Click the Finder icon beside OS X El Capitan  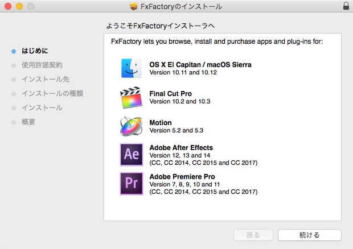pos(132,68)
